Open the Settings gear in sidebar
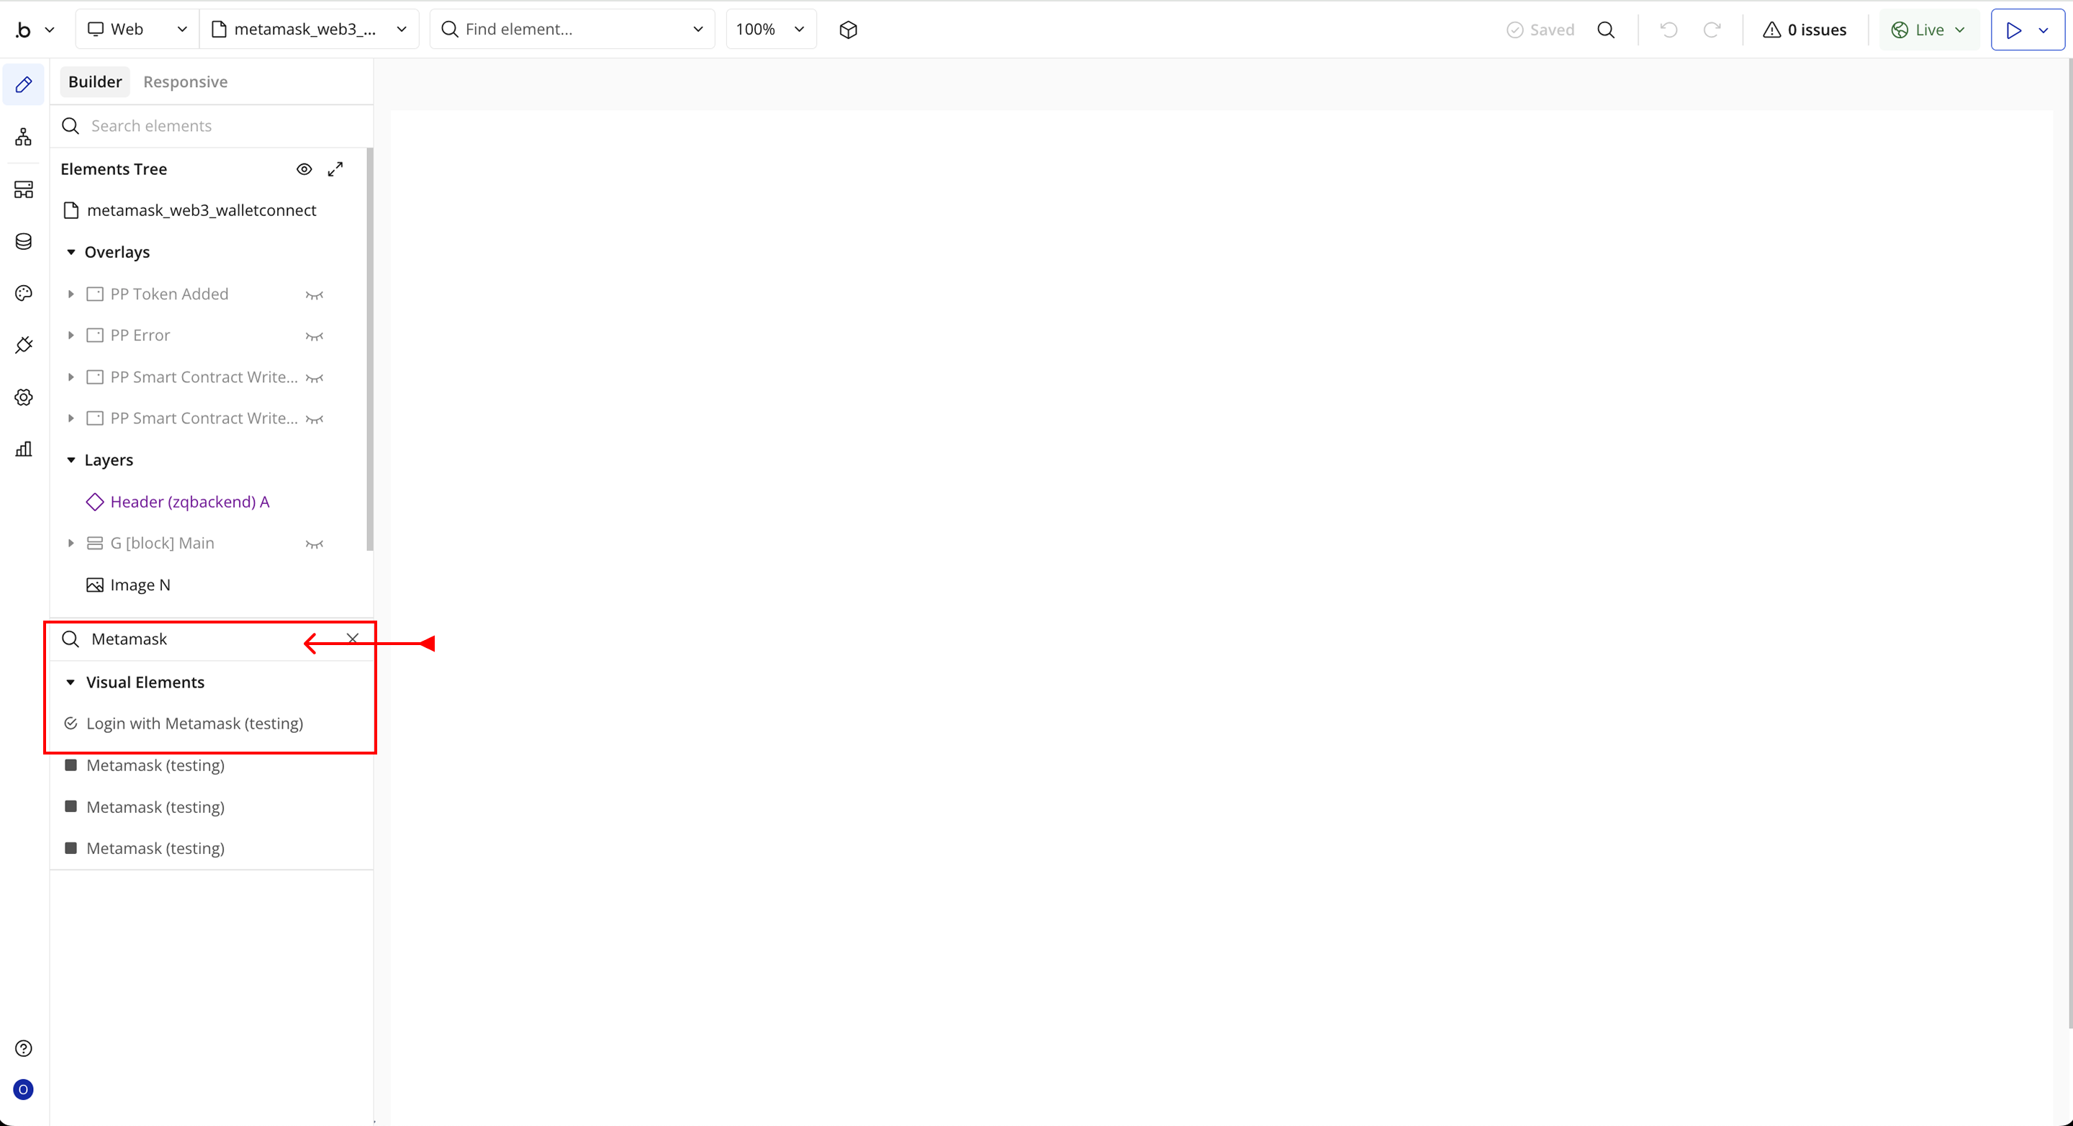Image resolution: width=2073 pixels, height=1126 pixels. point(23,397)
